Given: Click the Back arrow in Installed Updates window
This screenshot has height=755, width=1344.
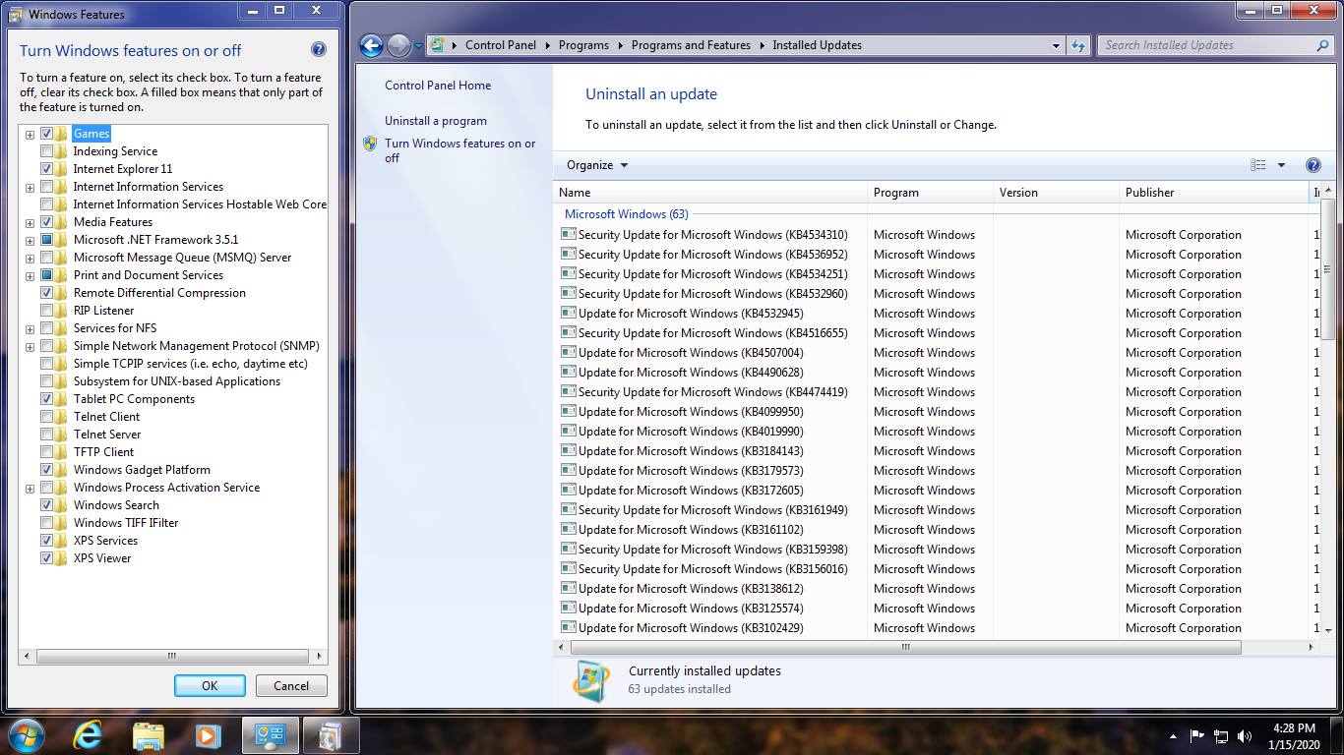Looking at the screenshot, I should pyautogui.click(x=371, y=45).
